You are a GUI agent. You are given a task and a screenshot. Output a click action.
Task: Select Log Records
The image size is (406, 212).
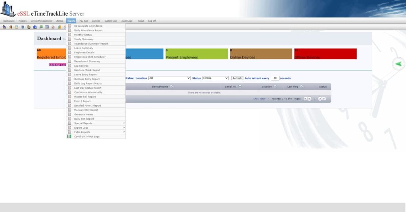click(x=96, y=66)
